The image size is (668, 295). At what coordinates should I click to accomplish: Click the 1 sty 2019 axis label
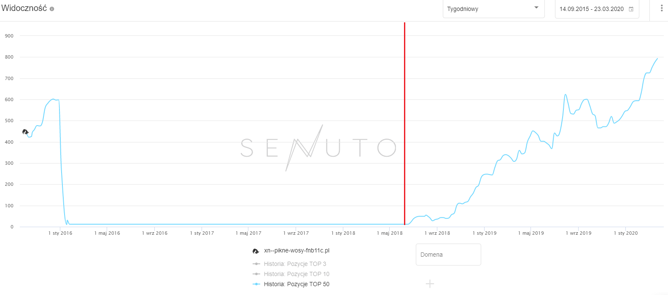click(x=485, y=233)
